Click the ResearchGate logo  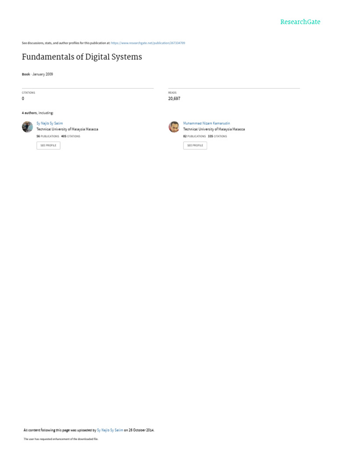[300, 22]
